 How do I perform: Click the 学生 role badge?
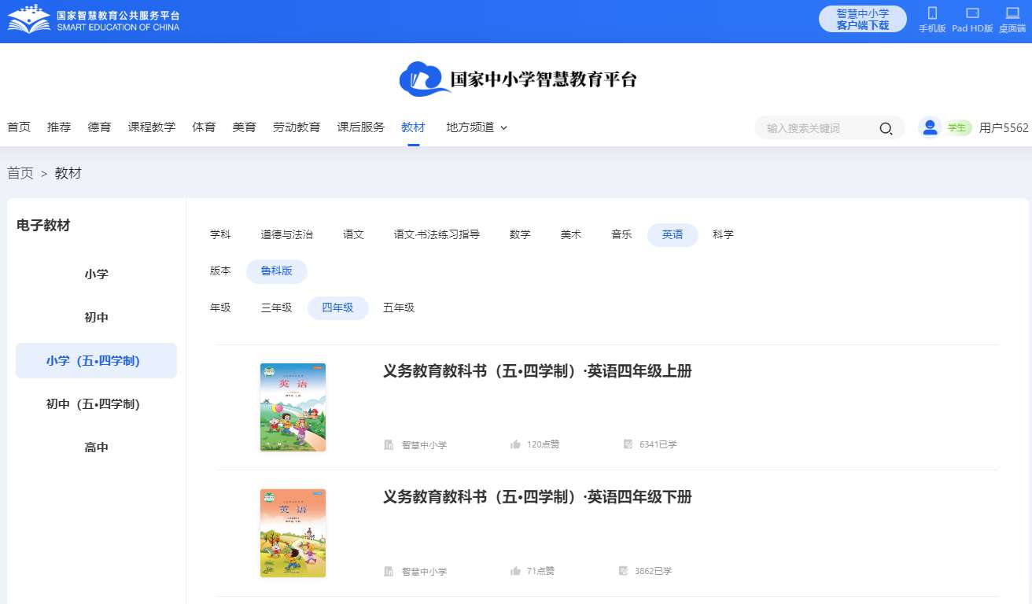957,128
